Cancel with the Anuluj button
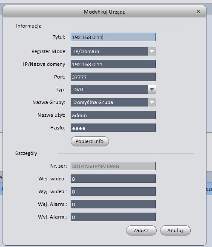Screen dimensions: 212x247 coord(175,230)
